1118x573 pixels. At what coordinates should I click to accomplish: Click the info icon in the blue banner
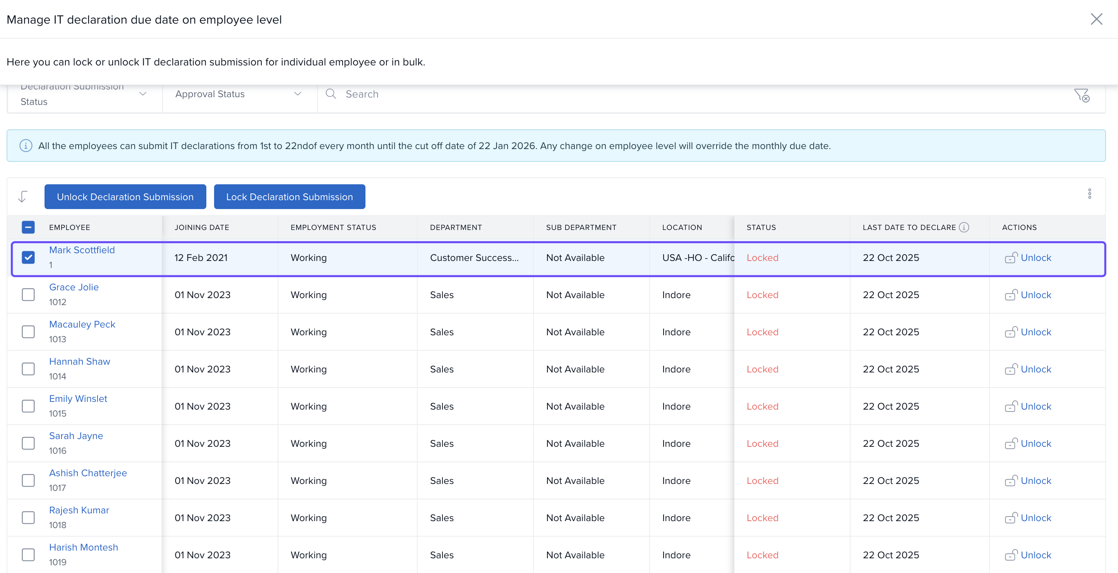26,146
